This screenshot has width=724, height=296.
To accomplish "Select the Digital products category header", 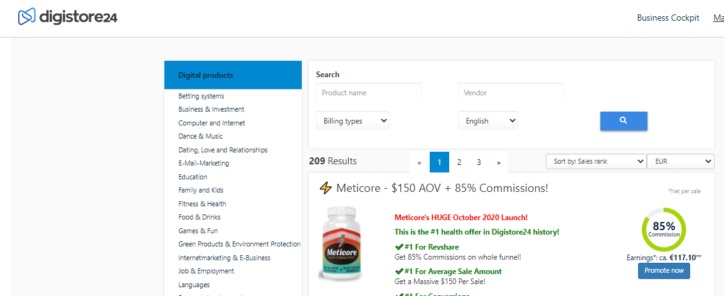I will pos(233,75).
